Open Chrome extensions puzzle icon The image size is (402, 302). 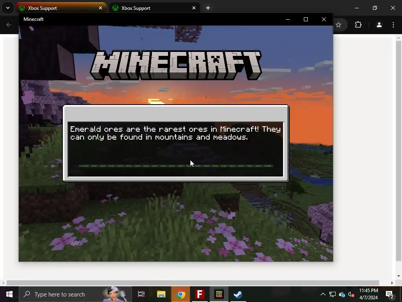(358, 25)
